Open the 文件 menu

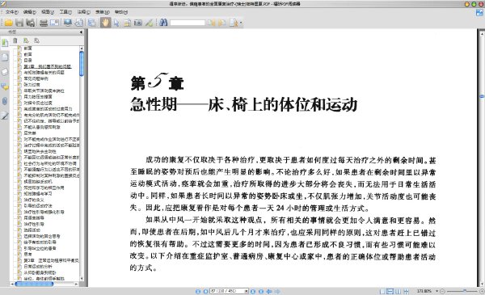[11, 12]
